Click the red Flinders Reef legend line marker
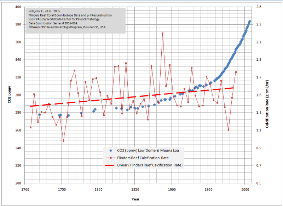The width and height of the screenshot is (283, 206). coord(111,158)
